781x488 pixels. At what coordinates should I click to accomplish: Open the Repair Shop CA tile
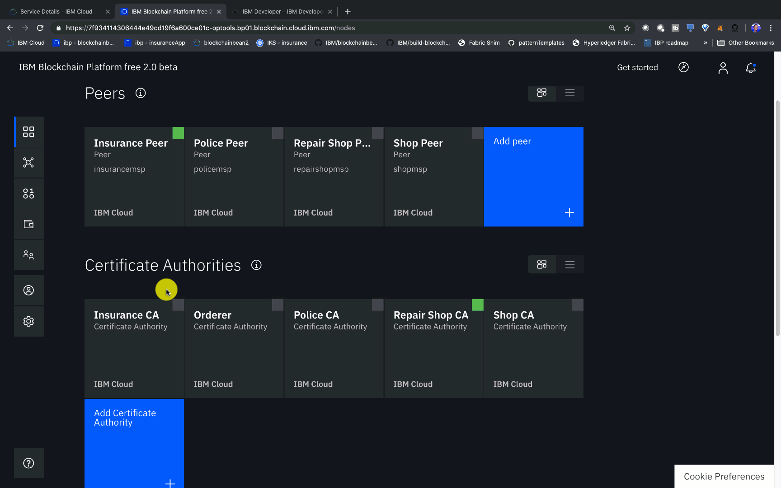coord(434,348)
